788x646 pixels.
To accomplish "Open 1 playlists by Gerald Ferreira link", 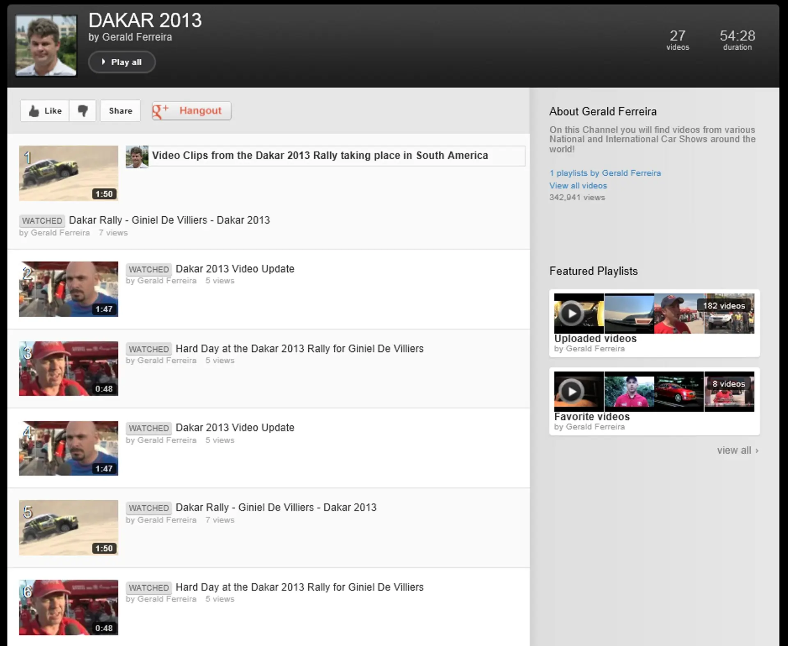I will (x=605, y=173).
